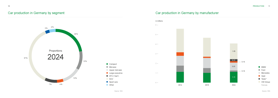The image size is (278, 98).
Task: Click the VW Group legend dot
Action: (259, 82)
